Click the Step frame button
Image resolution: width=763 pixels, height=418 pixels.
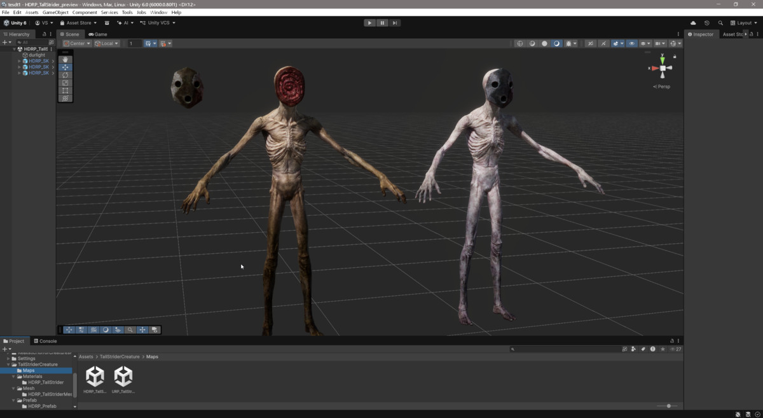click(x=395, y=23)
